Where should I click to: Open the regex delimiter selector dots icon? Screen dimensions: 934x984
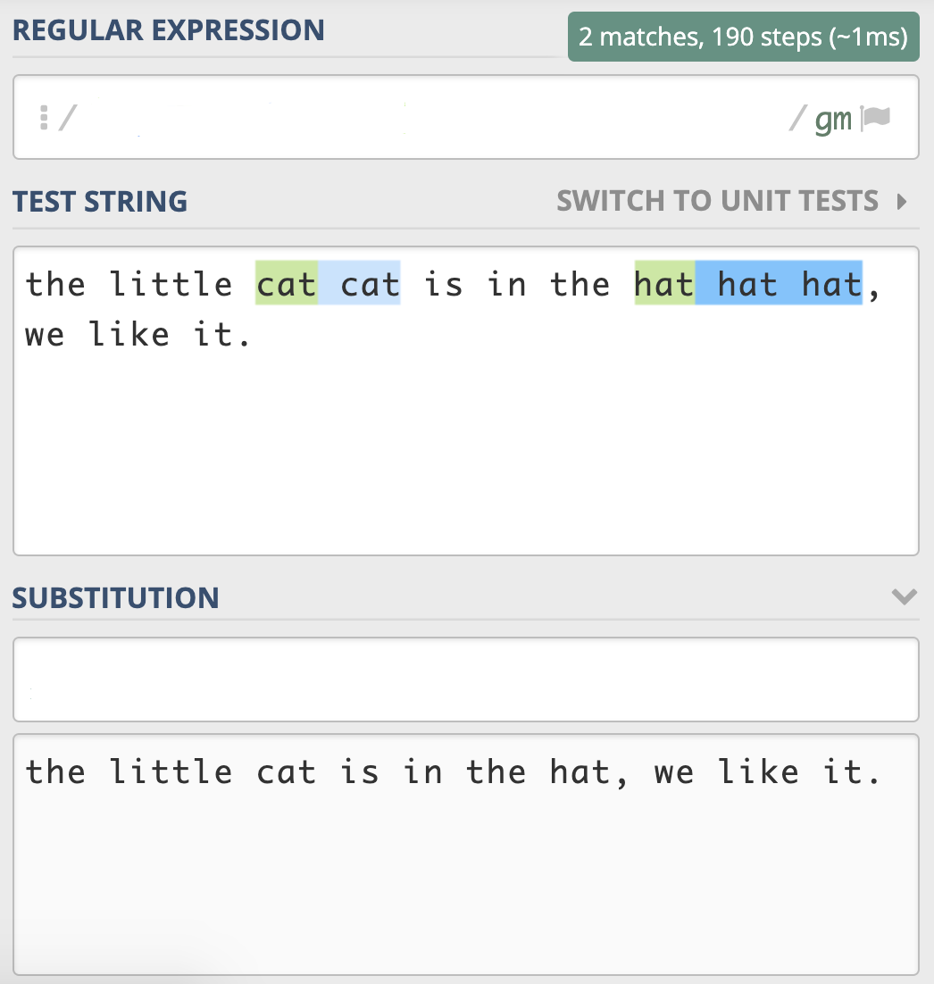point(43,118)
